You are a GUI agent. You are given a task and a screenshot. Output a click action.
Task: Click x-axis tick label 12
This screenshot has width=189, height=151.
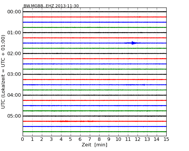[x=138, y=139]
